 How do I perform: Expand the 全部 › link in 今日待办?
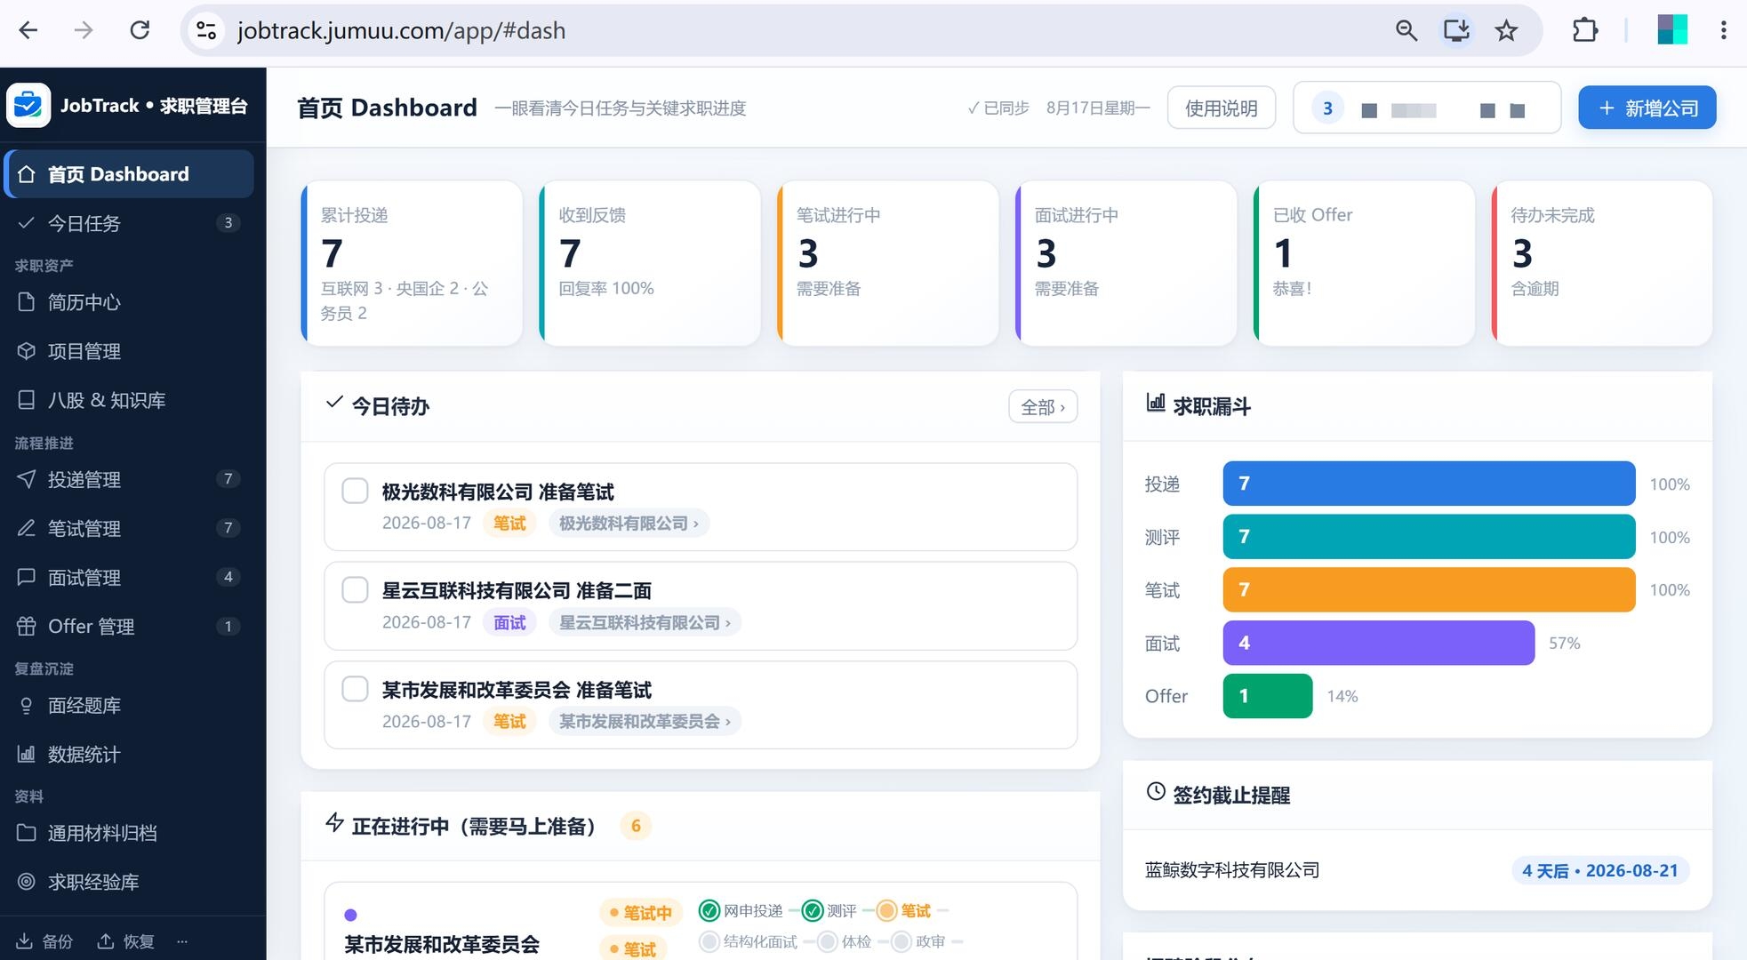(x=1043, y=407)
